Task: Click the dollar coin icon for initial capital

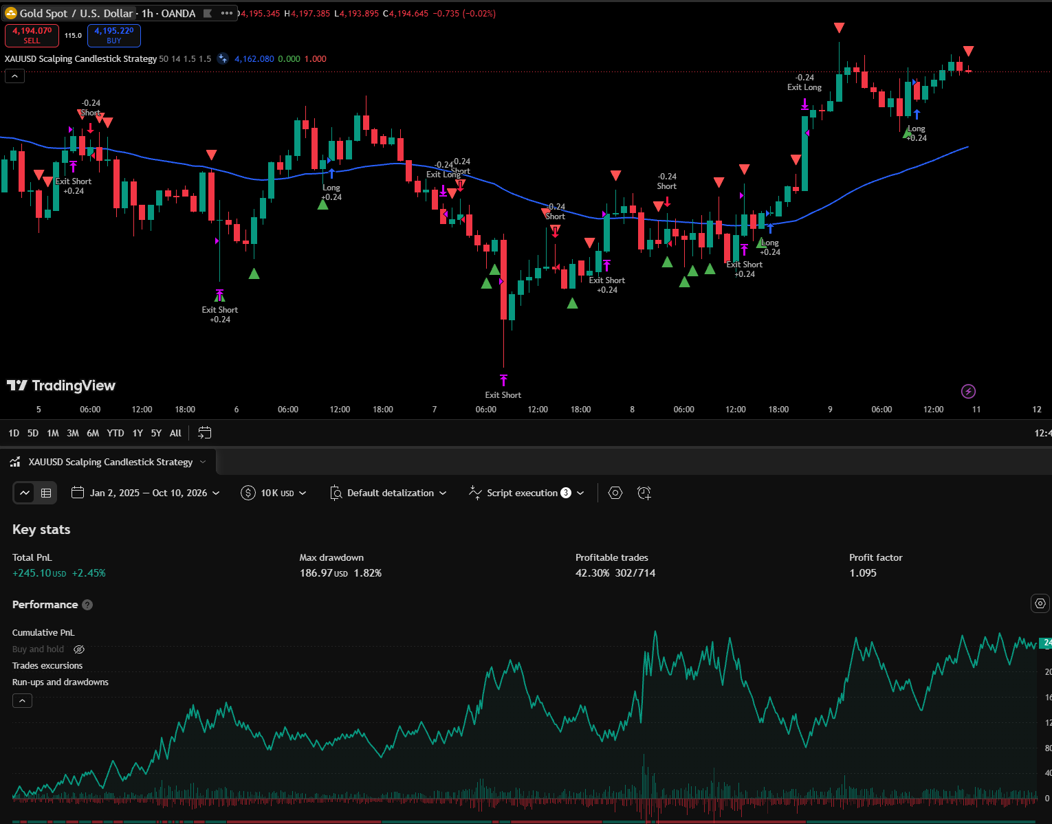Action: [248, 493]
